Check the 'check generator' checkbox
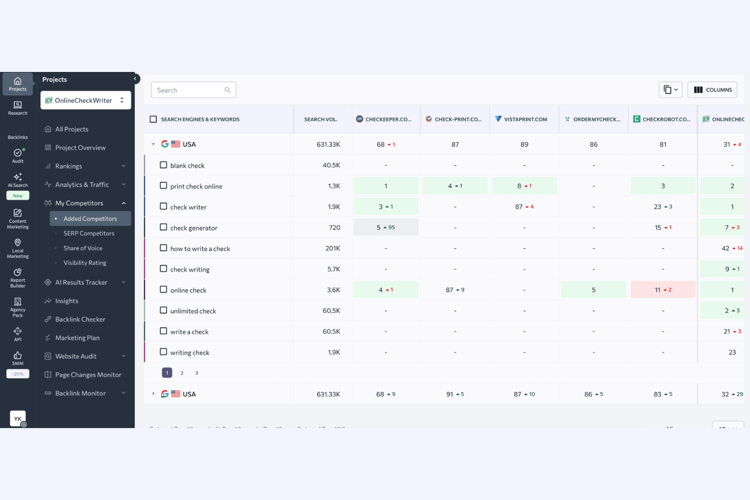750x500 pixels. [x=163, y=227]
